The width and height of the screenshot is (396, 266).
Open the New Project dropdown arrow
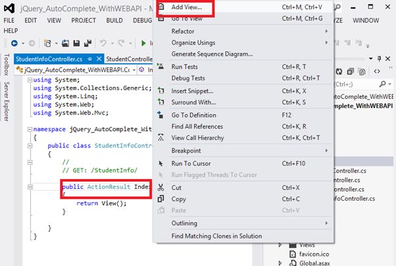(x=57, y=43)
